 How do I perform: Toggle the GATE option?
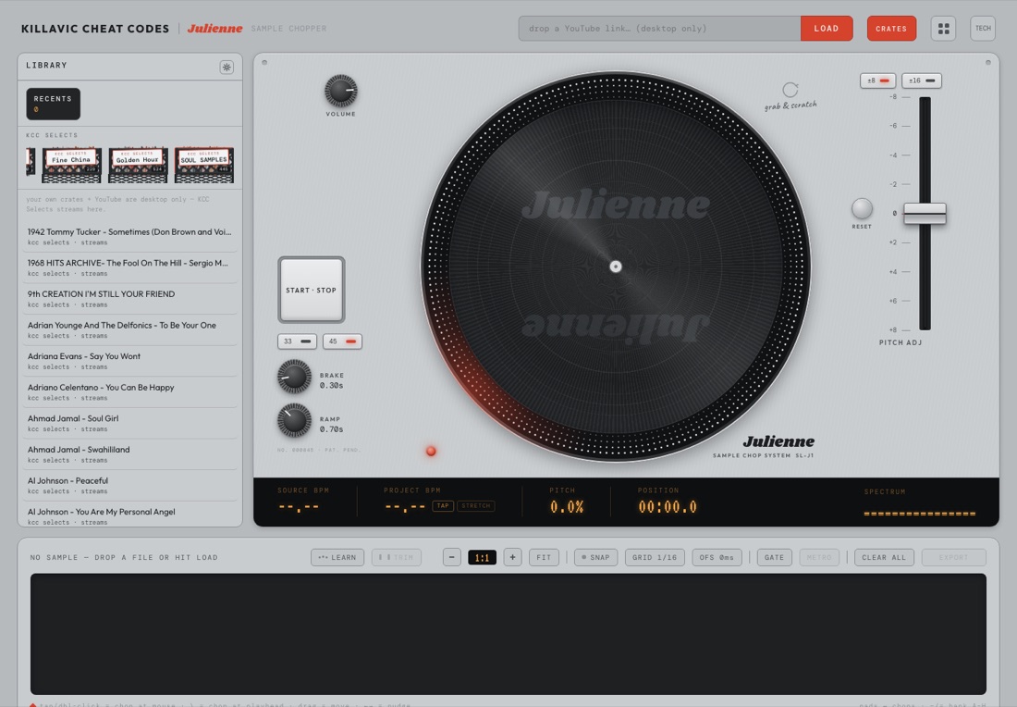point(774,557)
